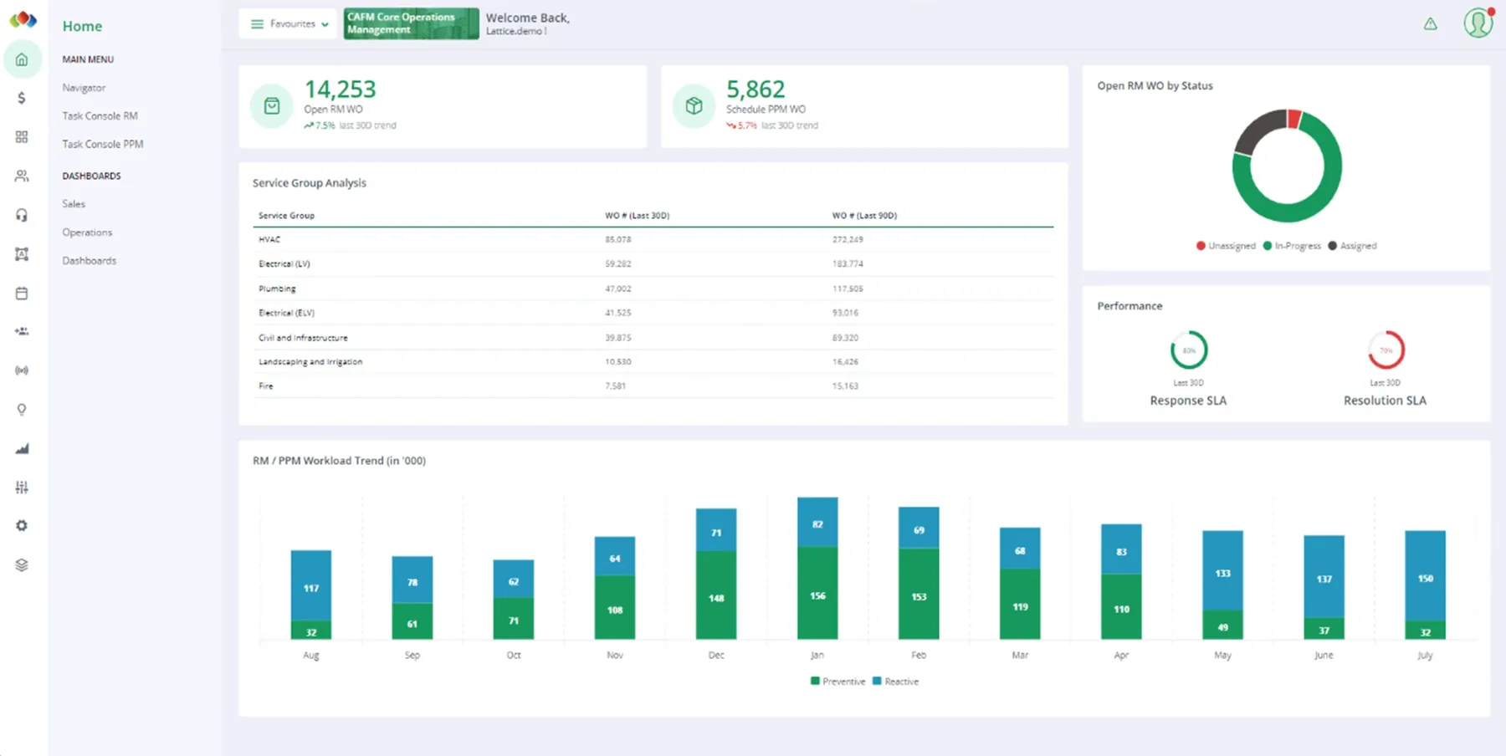Select the add group members icon
Viewport: 1506px width, 756px height.
point(22,331)
